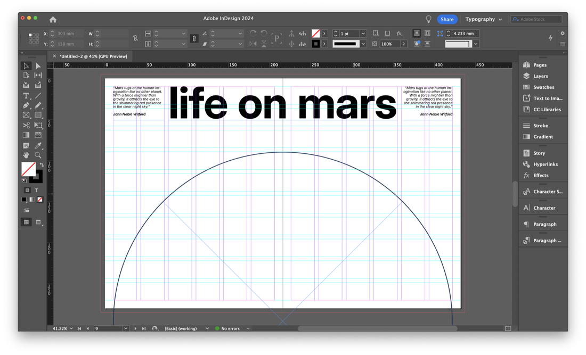Open the stroke style dropdown
Screen dimensions: 586x355
(x=363, y=44)
